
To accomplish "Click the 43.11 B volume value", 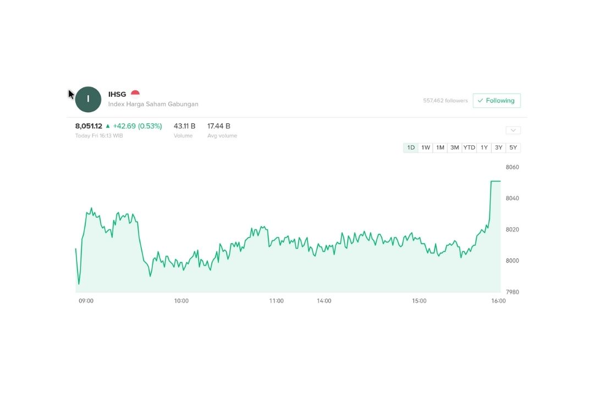I will click(x=184, y=126).
